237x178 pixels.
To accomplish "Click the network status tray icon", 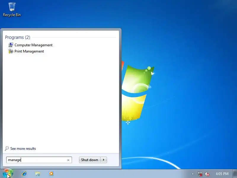I will click(200, 174).
